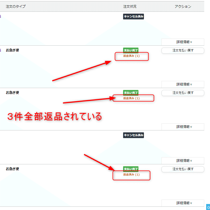This screenshot has height=210, width=210.
Task: Click 注文を払い戻す for first お急ぎ便 order
Action: pyautogui.click(x=183, y=51)
